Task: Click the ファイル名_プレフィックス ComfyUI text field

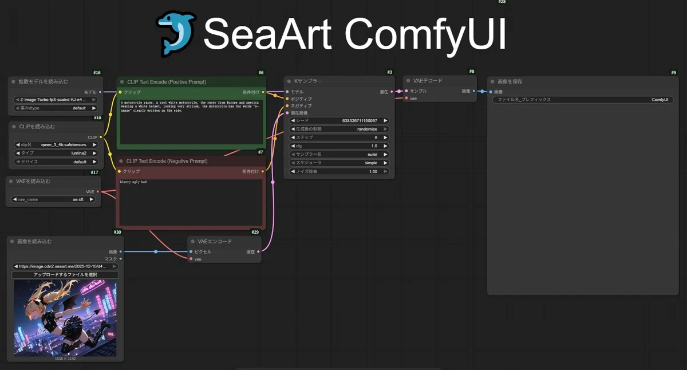Action: [x=582, y=100]
